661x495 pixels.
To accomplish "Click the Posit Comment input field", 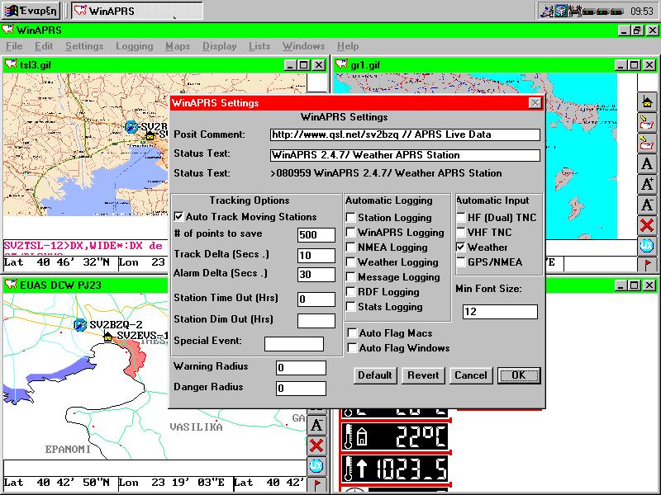I will (x=405, y=134).
